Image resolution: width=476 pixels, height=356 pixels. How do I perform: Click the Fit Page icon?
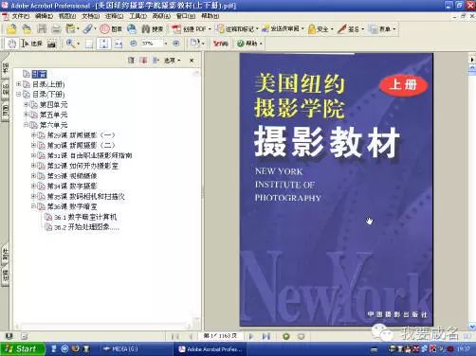(x=104, y=44)
